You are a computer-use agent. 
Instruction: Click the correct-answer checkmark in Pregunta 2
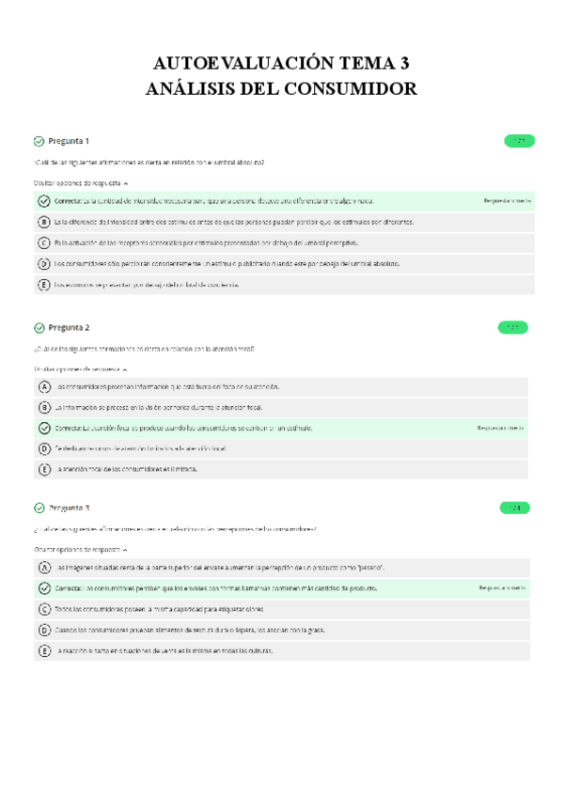click(x=44, y=428)
